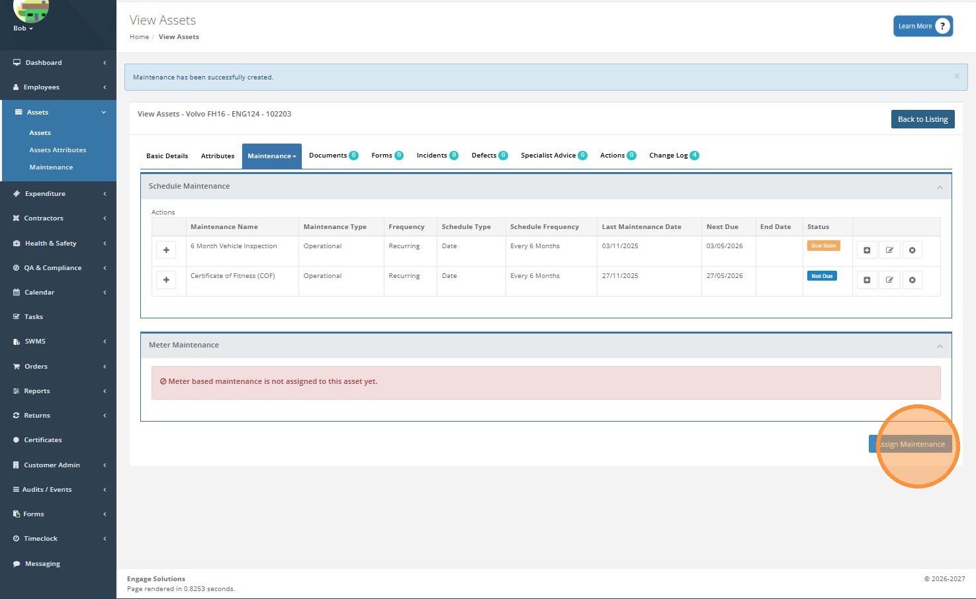Open Assets Attributes submenu item
Viewport: 976px width, 599px height.
[x=58, y=150]
